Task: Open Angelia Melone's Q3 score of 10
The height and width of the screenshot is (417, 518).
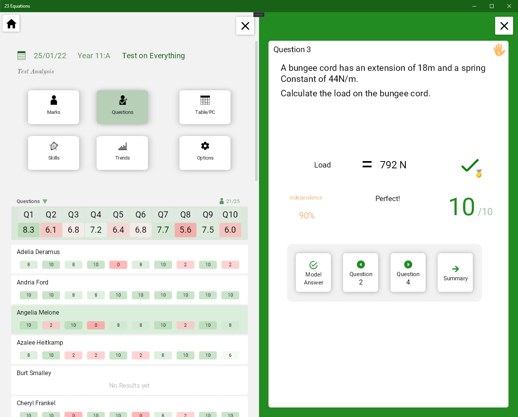Action: click(73, 325)
